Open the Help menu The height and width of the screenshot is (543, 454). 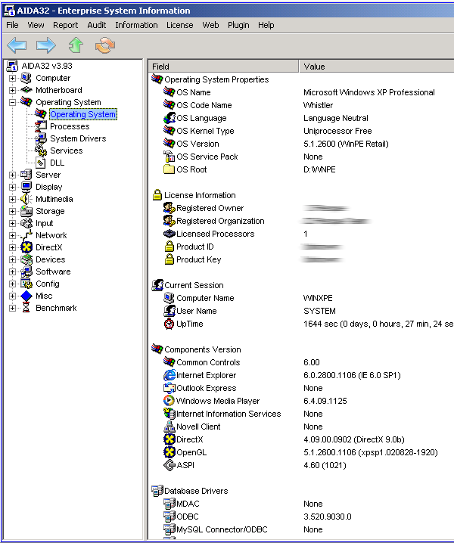(266, 25)
